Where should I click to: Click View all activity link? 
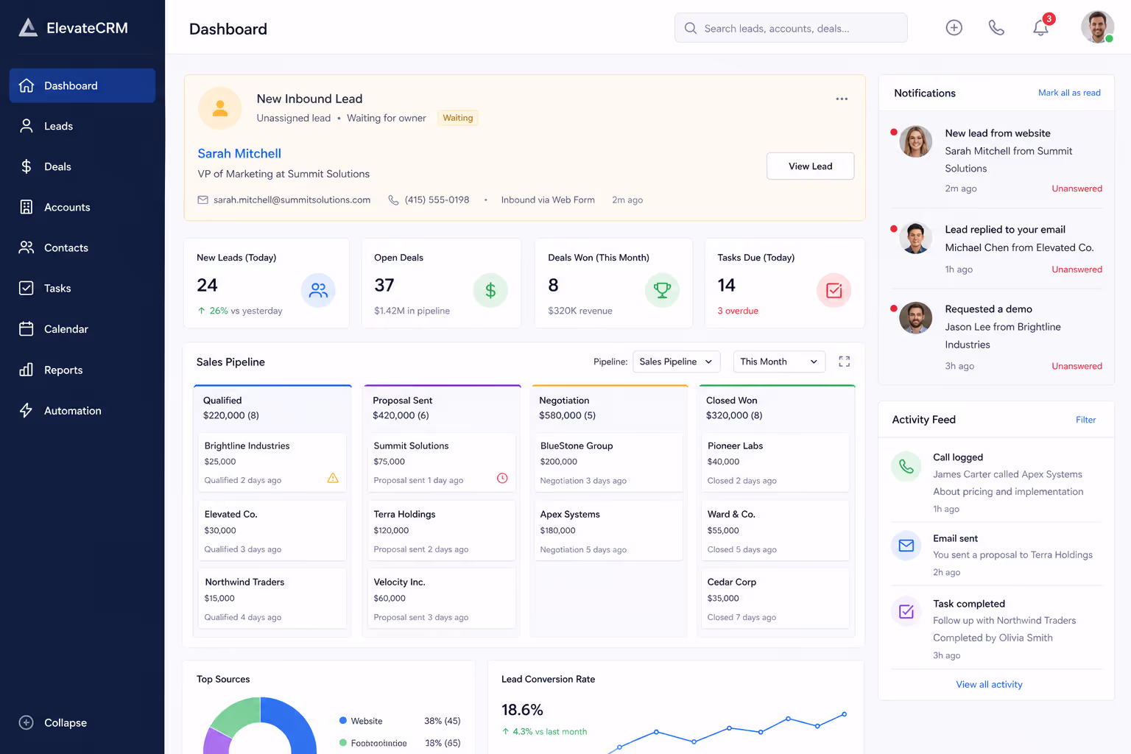point(989,684)
